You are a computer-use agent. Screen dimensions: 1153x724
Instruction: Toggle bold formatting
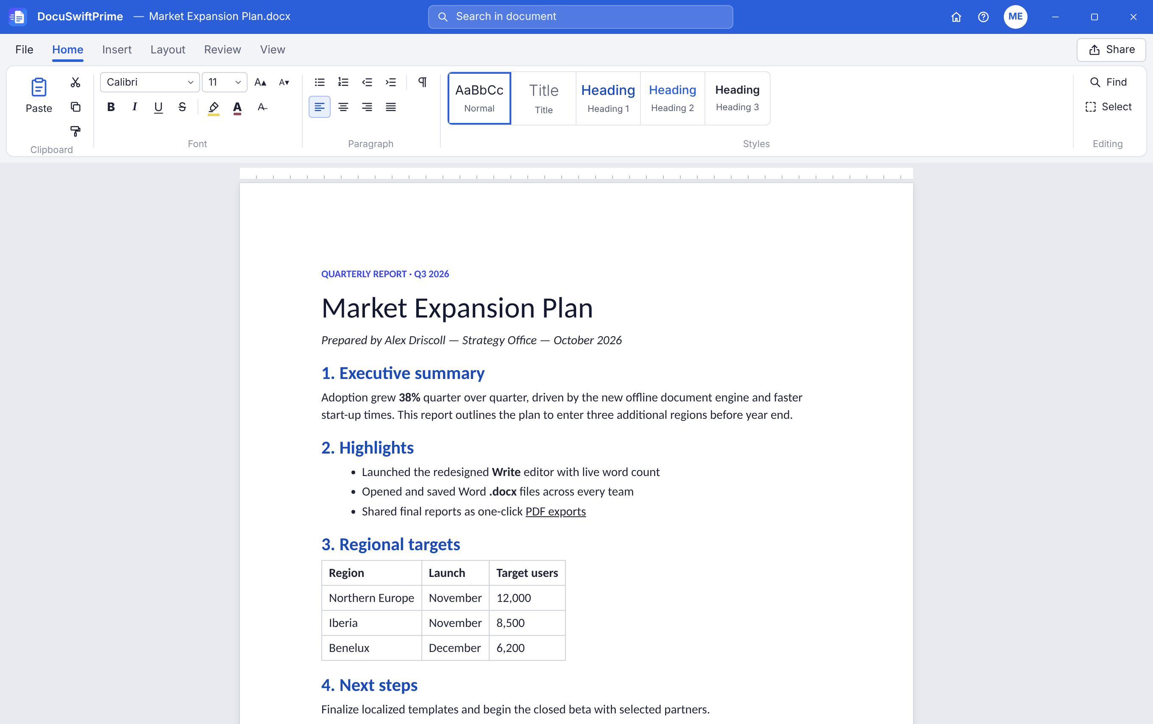pyautogui.click(x=111, y=107)
